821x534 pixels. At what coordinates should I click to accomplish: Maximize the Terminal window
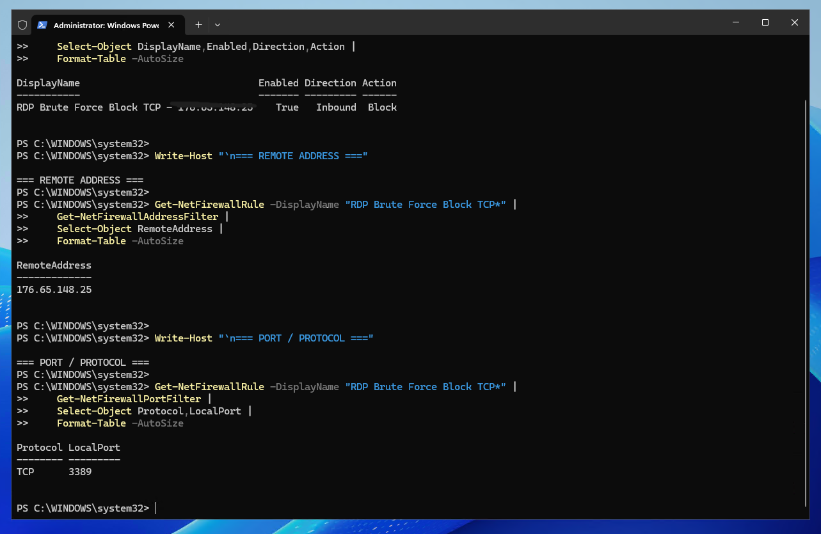(765, 22)
